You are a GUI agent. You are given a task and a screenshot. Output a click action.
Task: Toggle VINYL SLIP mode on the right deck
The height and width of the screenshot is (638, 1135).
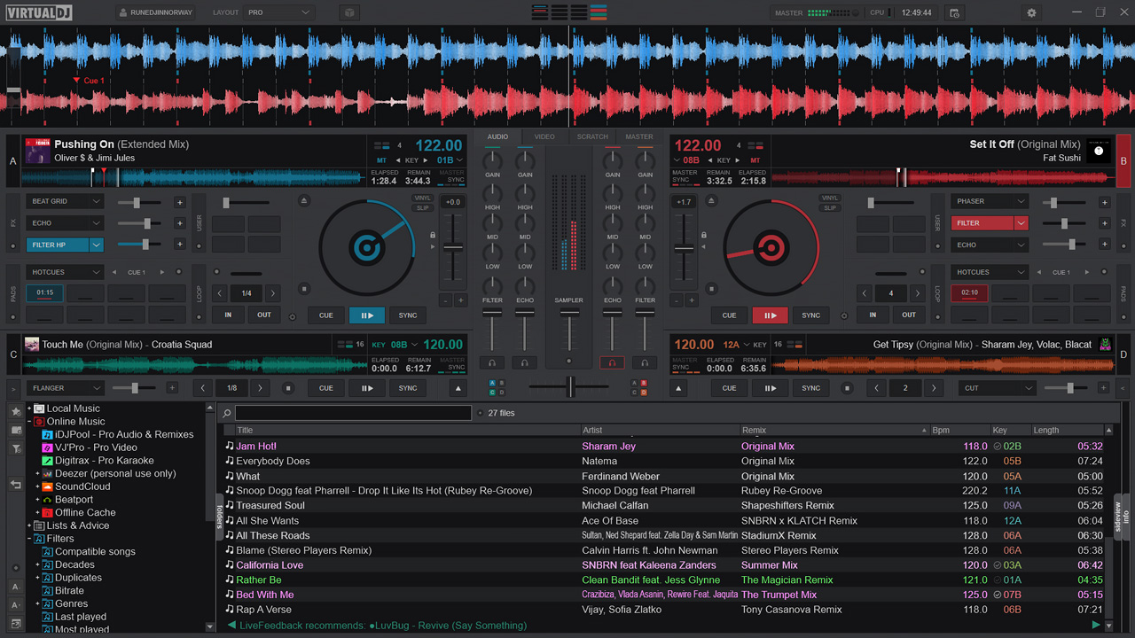click(829, 203)
